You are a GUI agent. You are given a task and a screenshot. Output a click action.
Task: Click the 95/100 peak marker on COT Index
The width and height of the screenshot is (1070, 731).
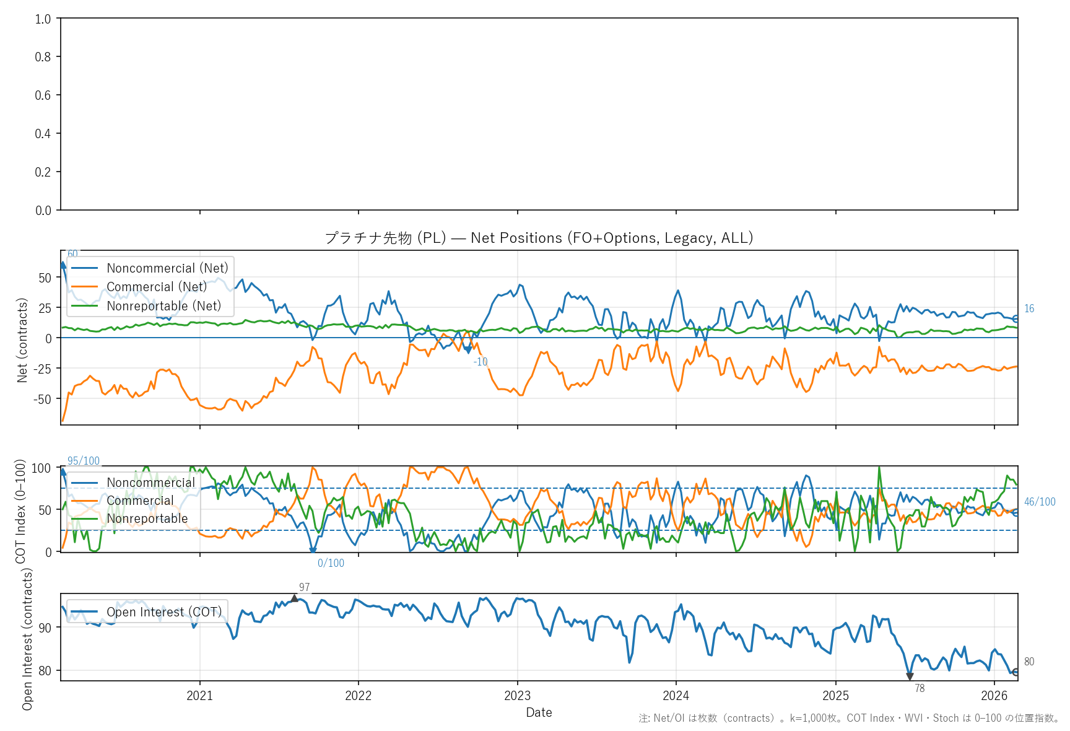pos(63,472)
